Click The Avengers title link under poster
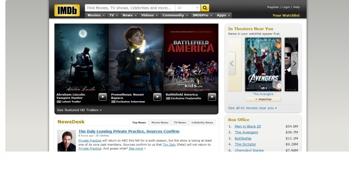The image size is (349, 186). 263,94
